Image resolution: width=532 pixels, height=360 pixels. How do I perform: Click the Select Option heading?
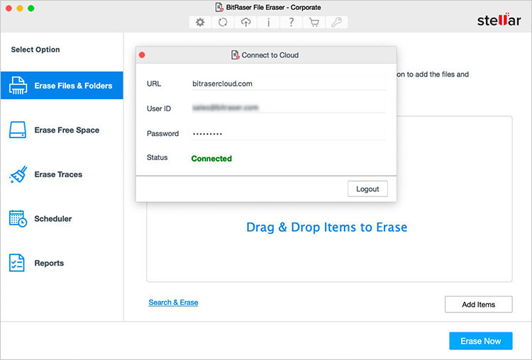35,50
